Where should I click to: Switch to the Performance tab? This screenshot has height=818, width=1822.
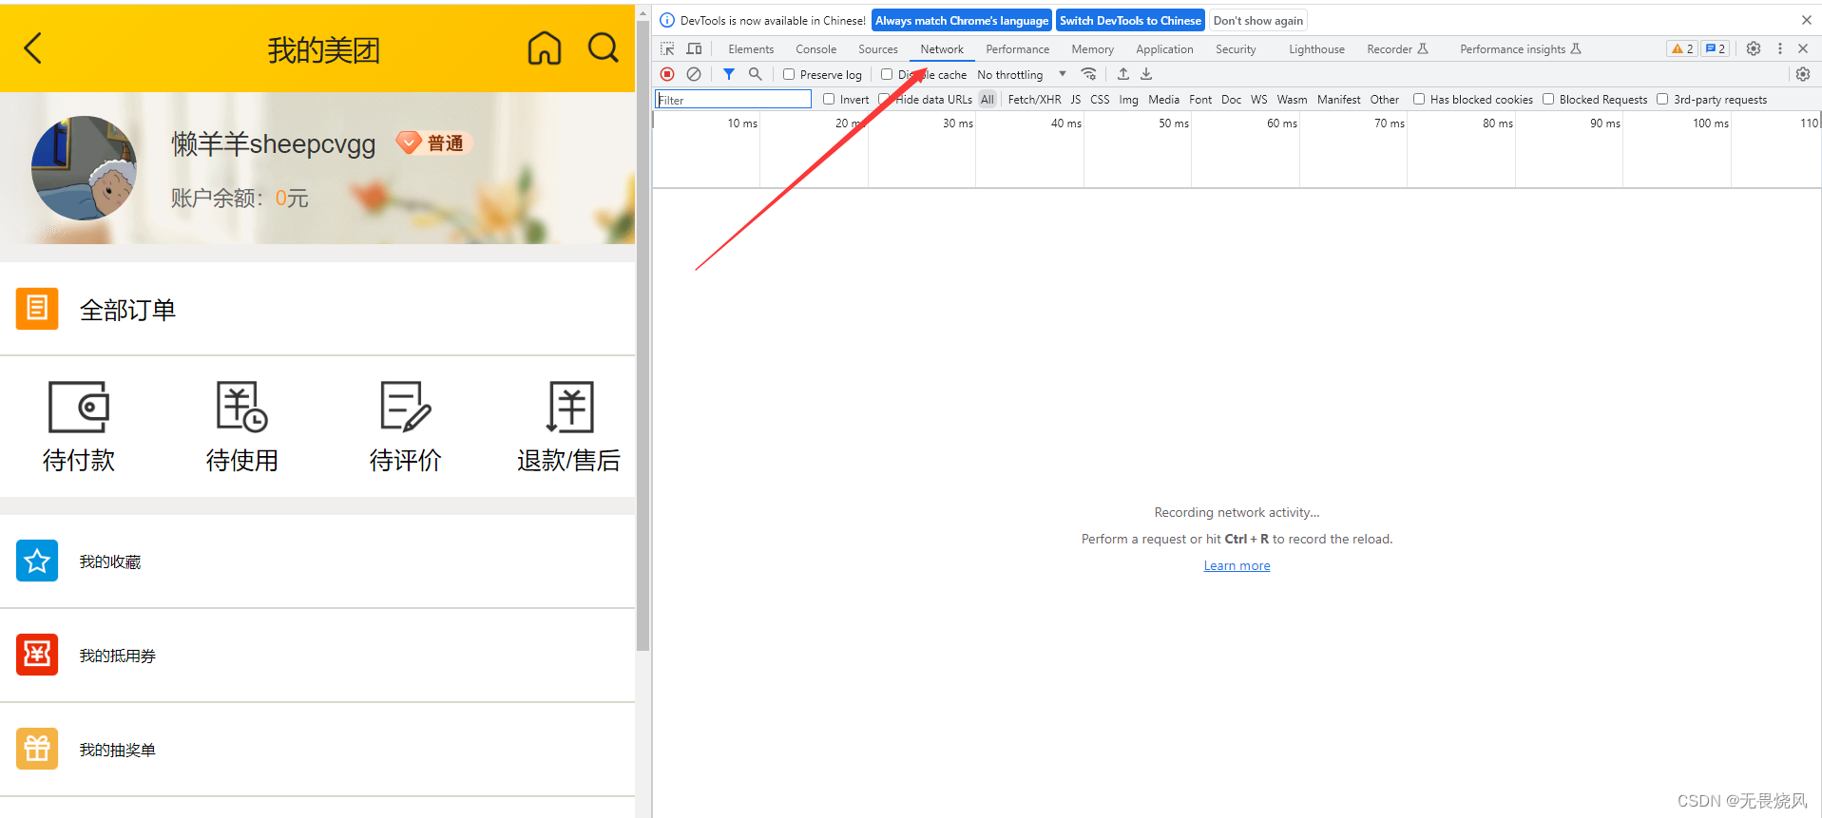[1017, 49]
